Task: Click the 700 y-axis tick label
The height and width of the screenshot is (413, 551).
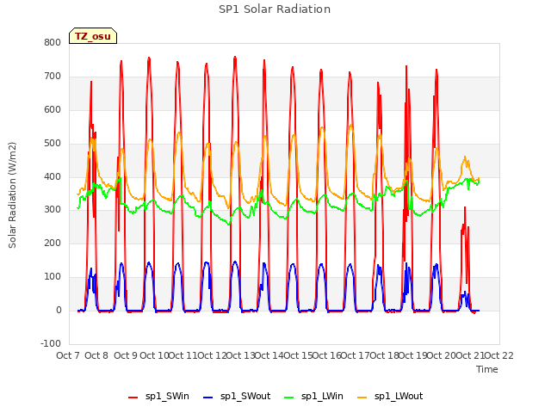Action: [53, 77]
